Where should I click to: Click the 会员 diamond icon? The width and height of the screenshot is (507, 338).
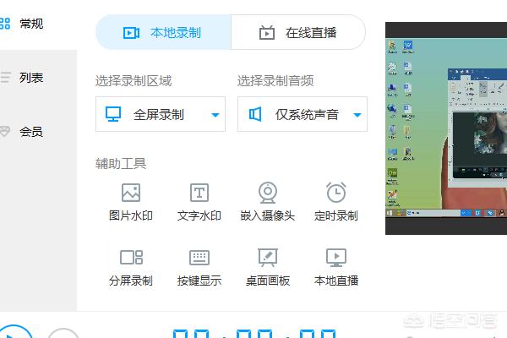(5, 132)
